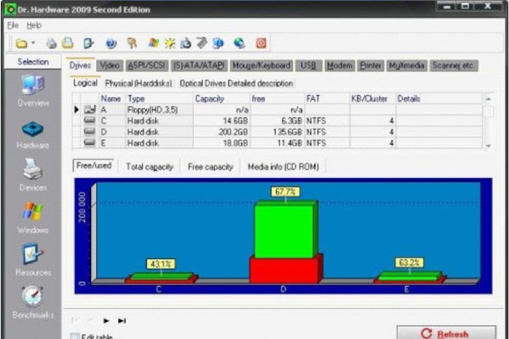Switch to the Multimedia tab
The image size is (509, 339).
(x=407, y=66)
